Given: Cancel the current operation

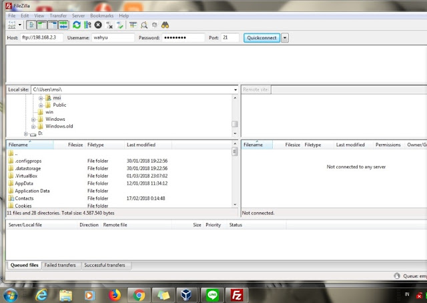Looking at the screenshot, I should click(x=98, y=25).
